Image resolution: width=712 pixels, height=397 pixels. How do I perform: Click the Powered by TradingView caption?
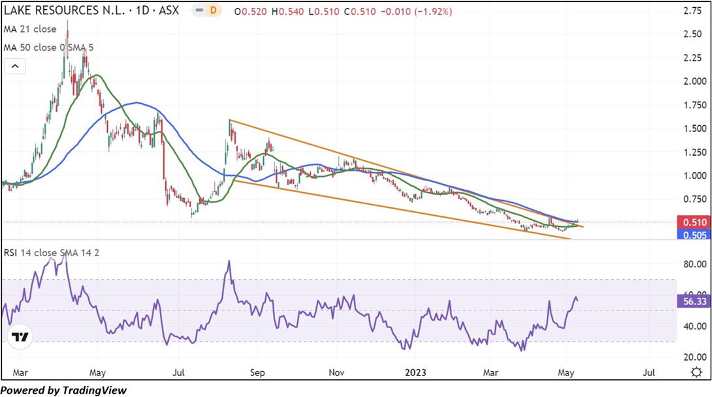[x=63, y=390]
